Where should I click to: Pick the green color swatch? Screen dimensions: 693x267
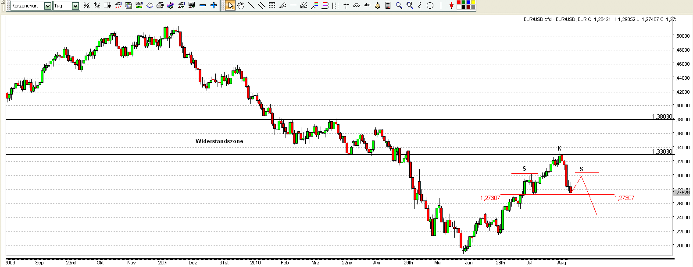[x=464, y=2]
